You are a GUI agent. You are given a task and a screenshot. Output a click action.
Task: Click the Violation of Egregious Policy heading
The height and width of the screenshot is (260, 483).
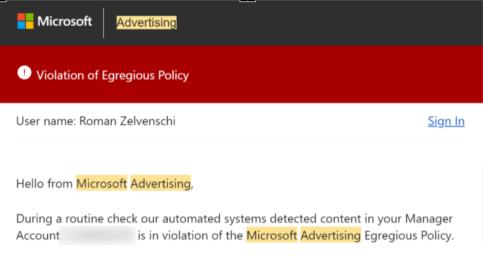click(x=112, y=75)
